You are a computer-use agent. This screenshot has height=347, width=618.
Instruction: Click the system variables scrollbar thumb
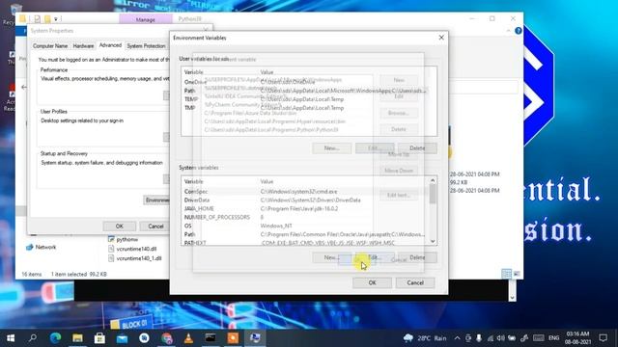[433, 194]
